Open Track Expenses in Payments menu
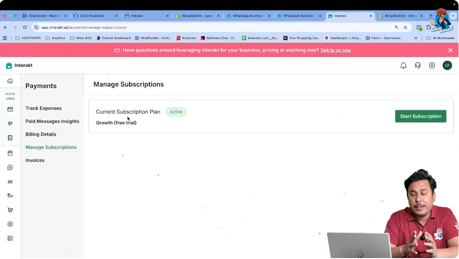Image resolution: width=459 pixels, height=259 pixels. [x=44, y=108]
